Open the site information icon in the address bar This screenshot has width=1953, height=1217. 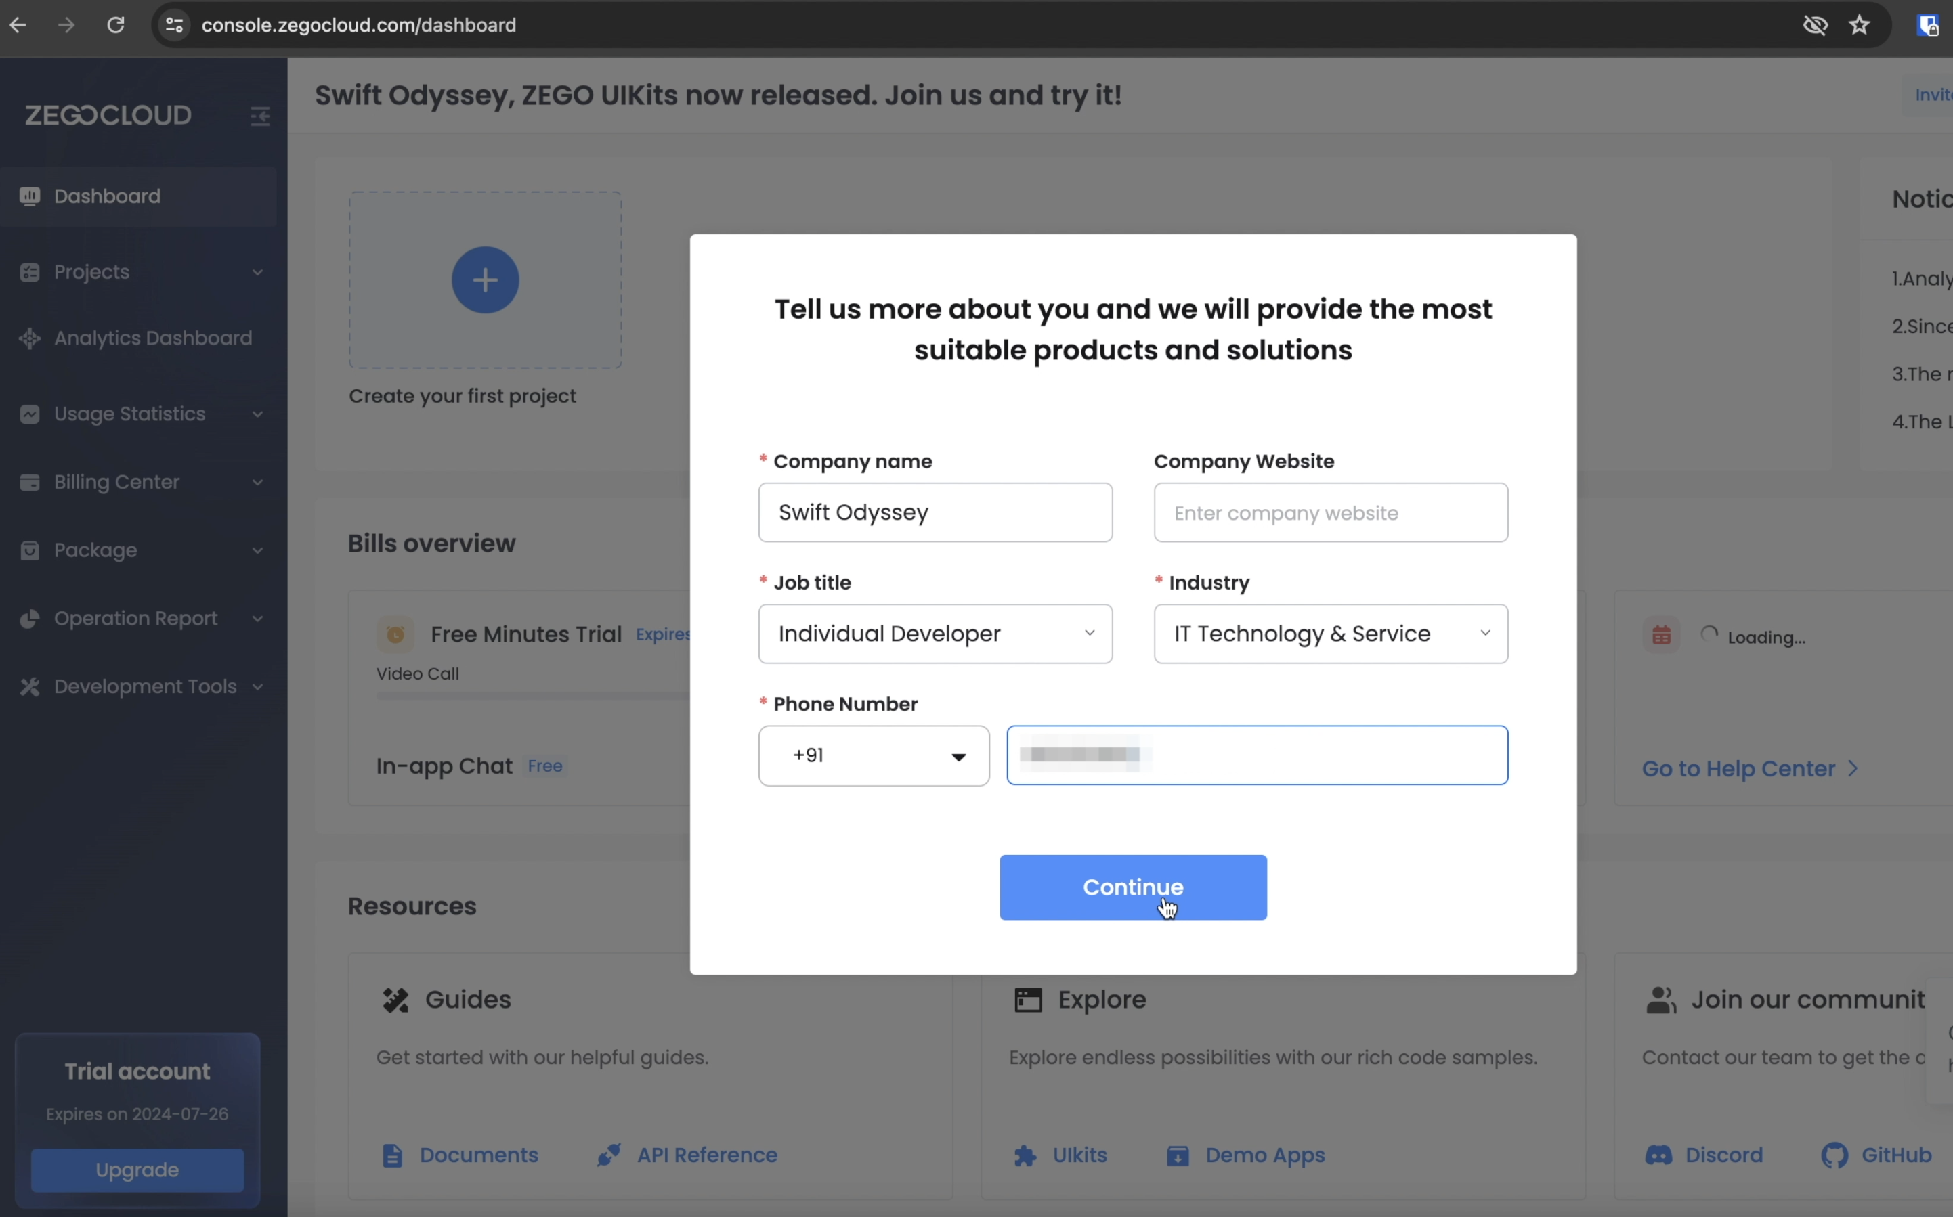click(x=175, y=25)
